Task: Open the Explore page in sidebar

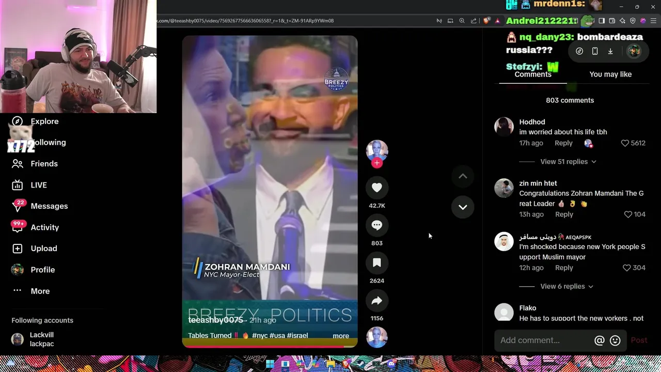Action: point(35,121)
